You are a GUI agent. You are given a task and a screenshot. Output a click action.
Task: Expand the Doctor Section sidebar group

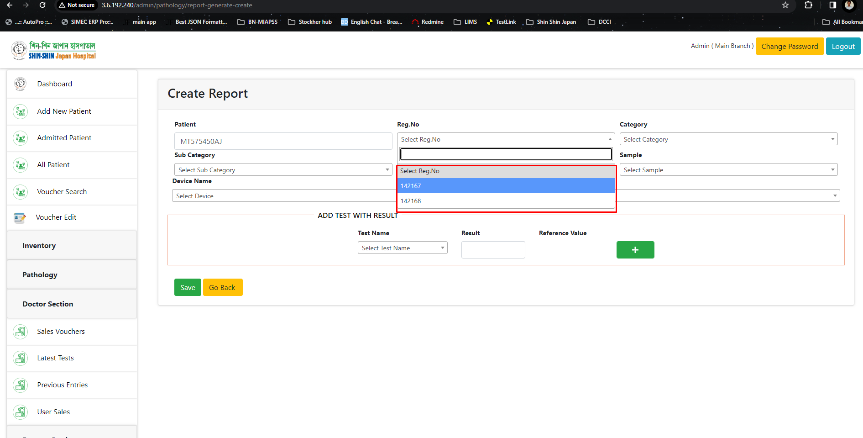[x=72, y=304]
